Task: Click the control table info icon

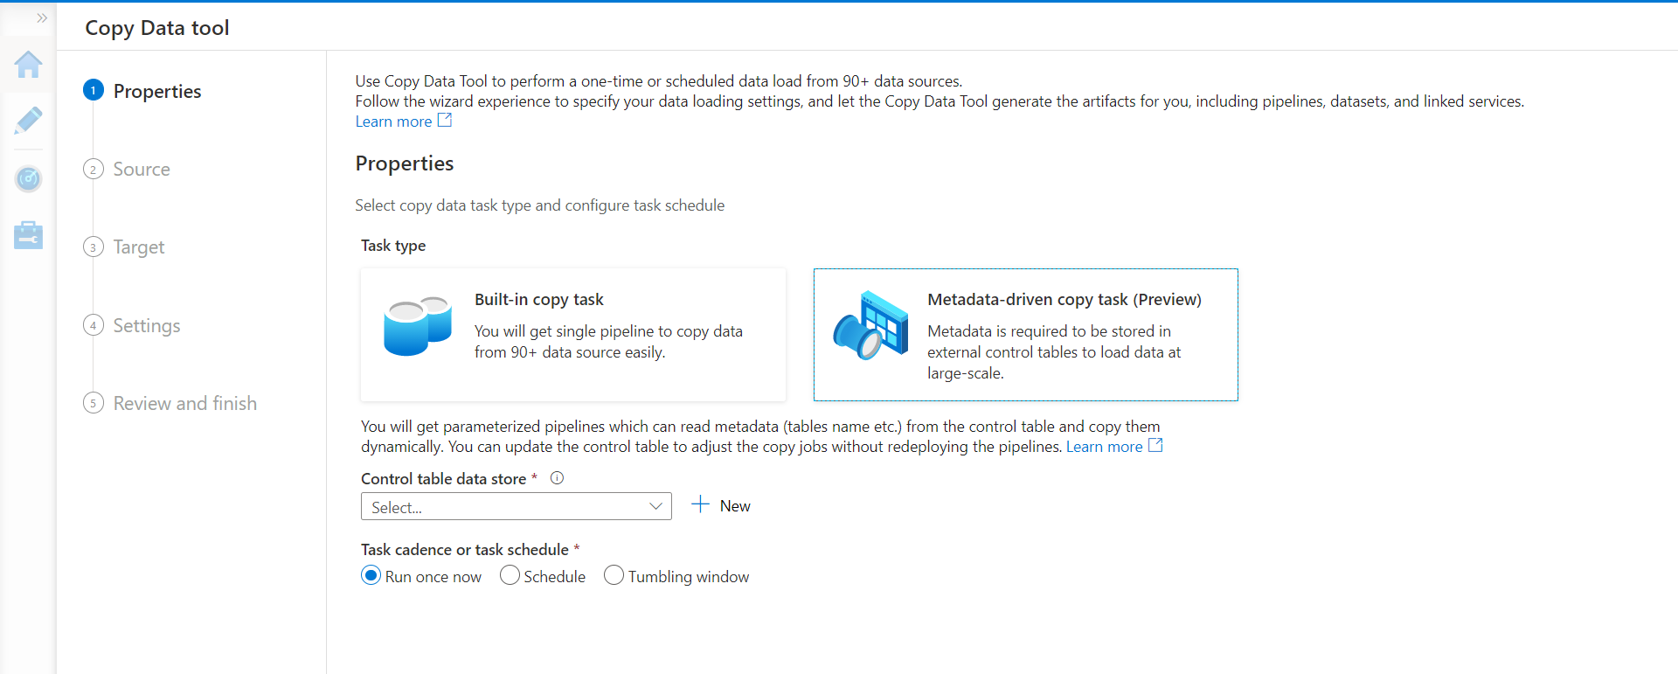Action: [557, 478]
